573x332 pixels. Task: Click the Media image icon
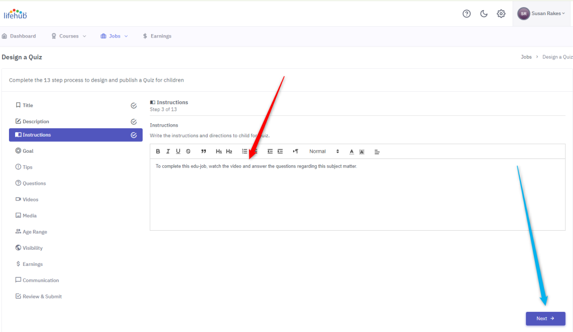coord(18,216)
